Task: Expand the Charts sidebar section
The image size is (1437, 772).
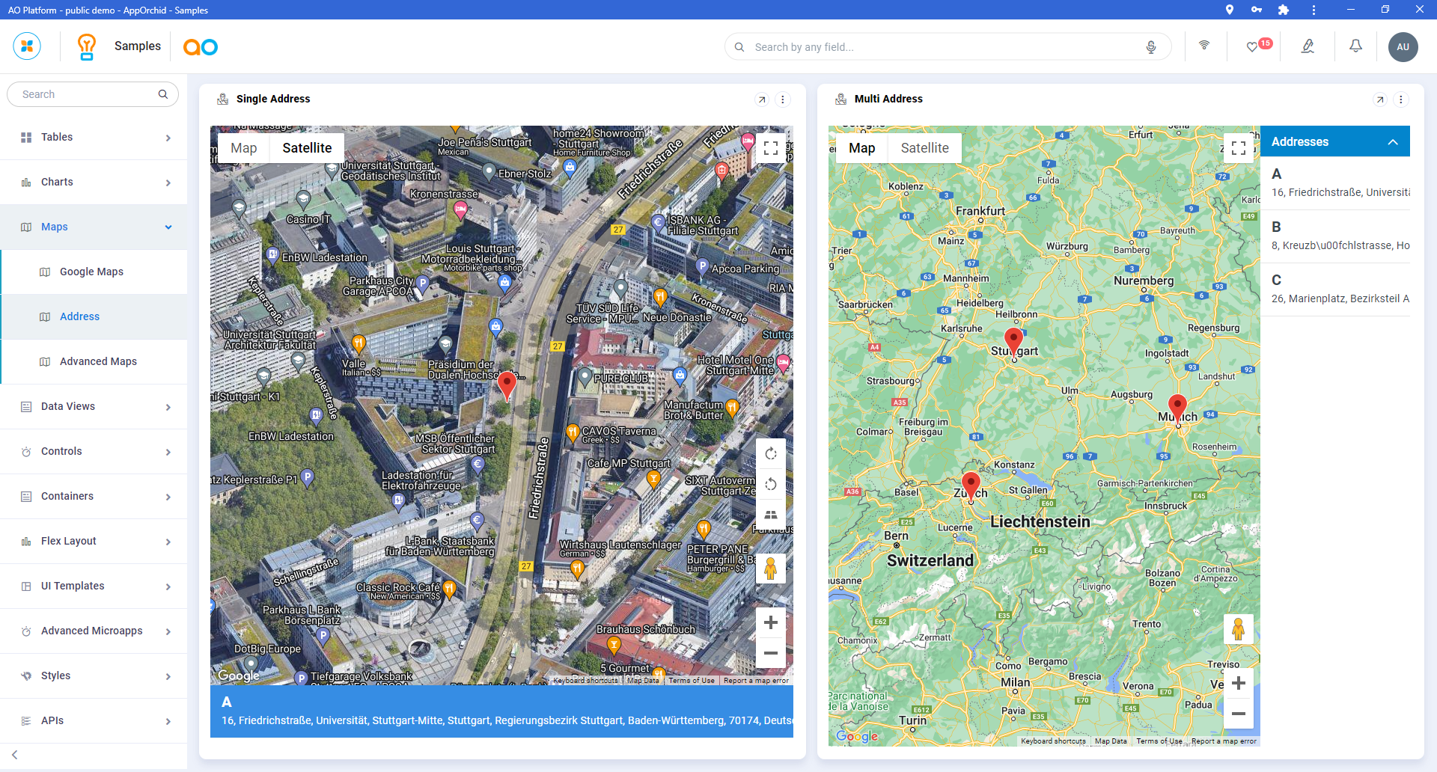Action: (94, 182)
